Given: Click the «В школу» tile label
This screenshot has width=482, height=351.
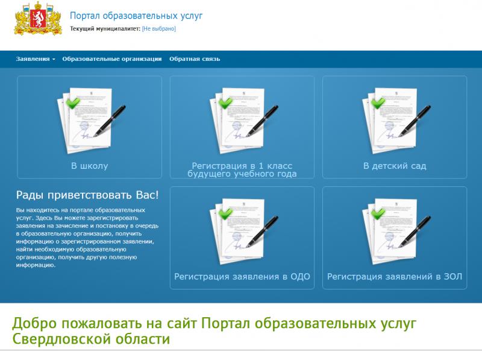Looking at the screenshot, I should [89, 166].
